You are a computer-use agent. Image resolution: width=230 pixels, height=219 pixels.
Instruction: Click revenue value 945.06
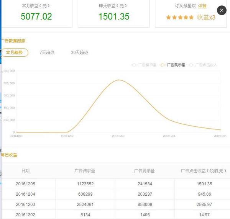click(x=204, y=194)
